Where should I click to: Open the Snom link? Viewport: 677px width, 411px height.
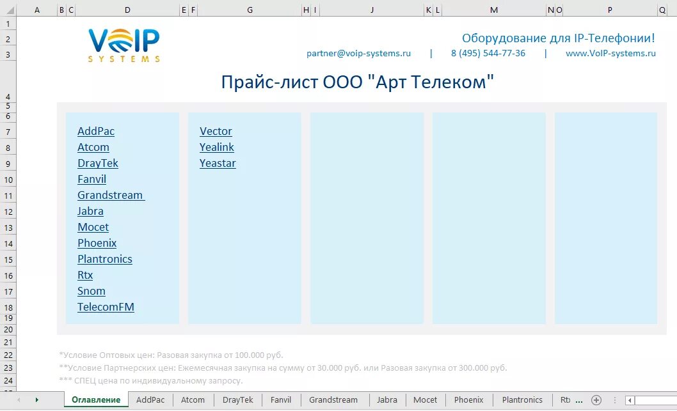pos(91,291)
